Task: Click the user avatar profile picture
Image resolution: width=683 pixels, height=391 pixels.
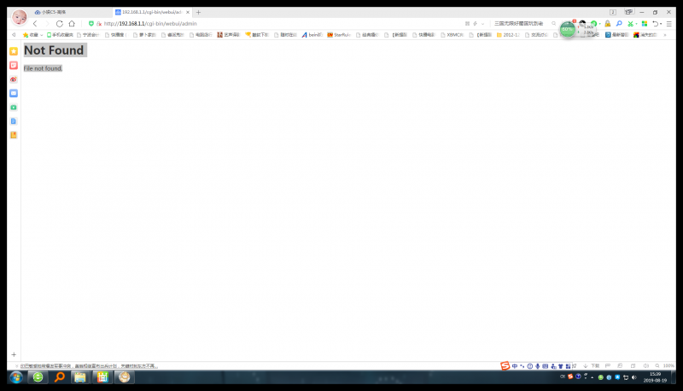Action: [19, 17]
